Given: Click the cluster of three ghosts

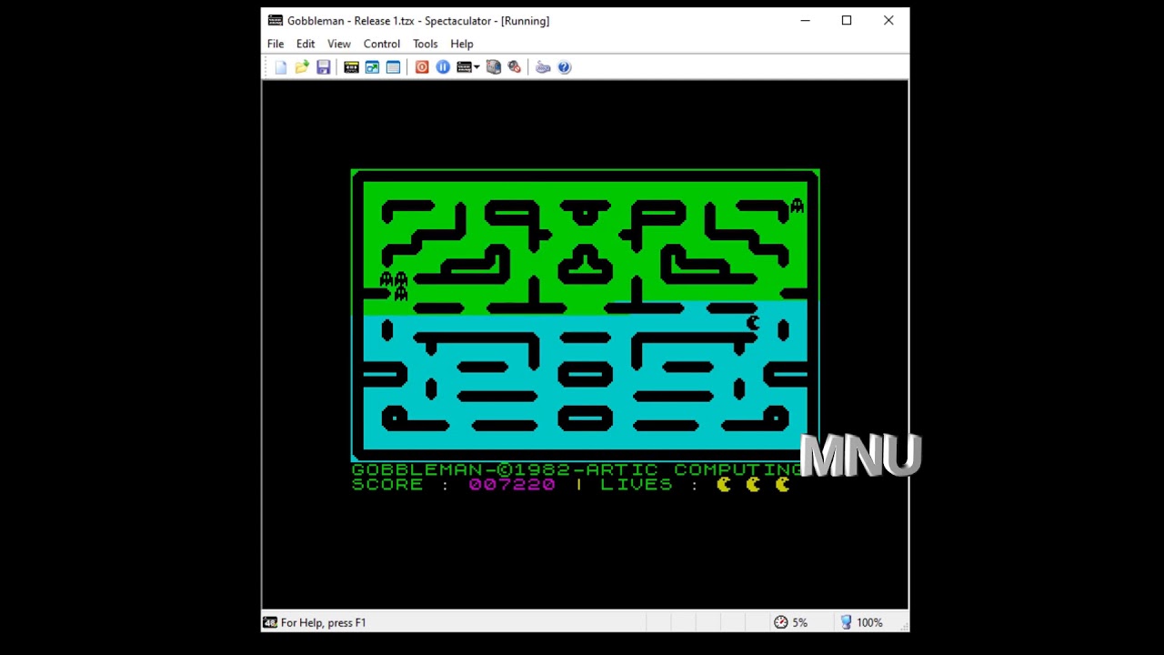Looking at the screenshot, I should 395,286.
